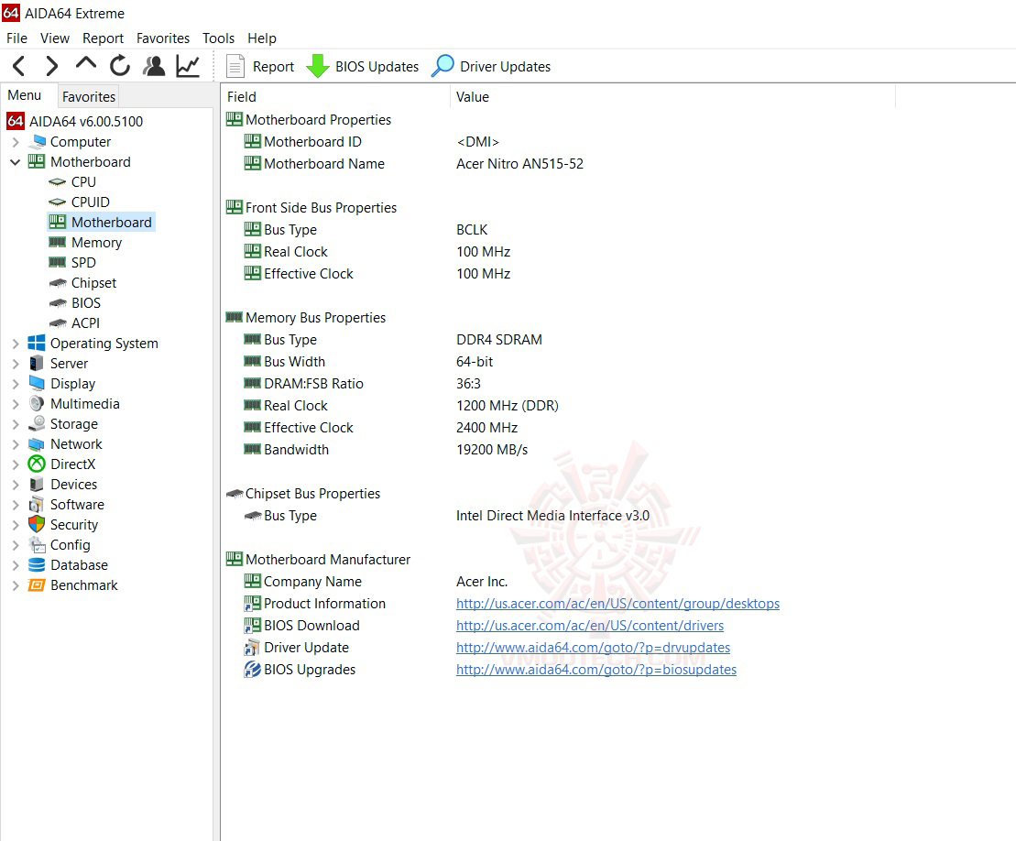The height and width of the screenshot is (841, 1016).
Task: Open the View menu
Action: click(54, 38)
